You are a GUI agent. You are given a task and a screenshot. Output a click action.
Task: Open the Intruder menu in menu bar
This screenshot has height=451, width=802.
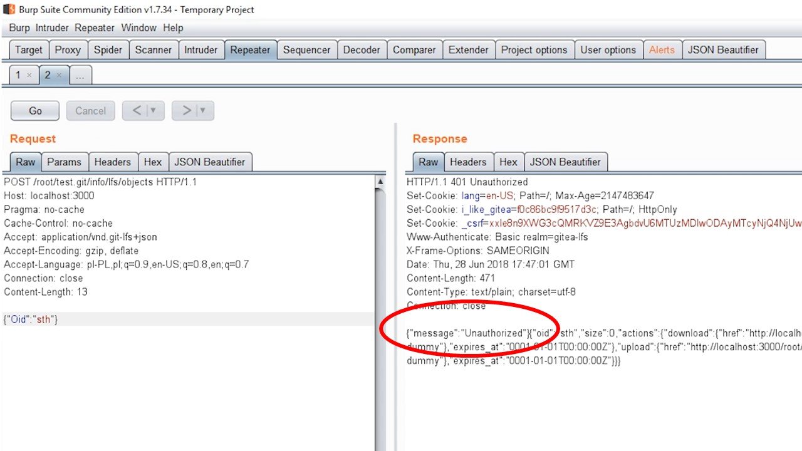(53, 28)
